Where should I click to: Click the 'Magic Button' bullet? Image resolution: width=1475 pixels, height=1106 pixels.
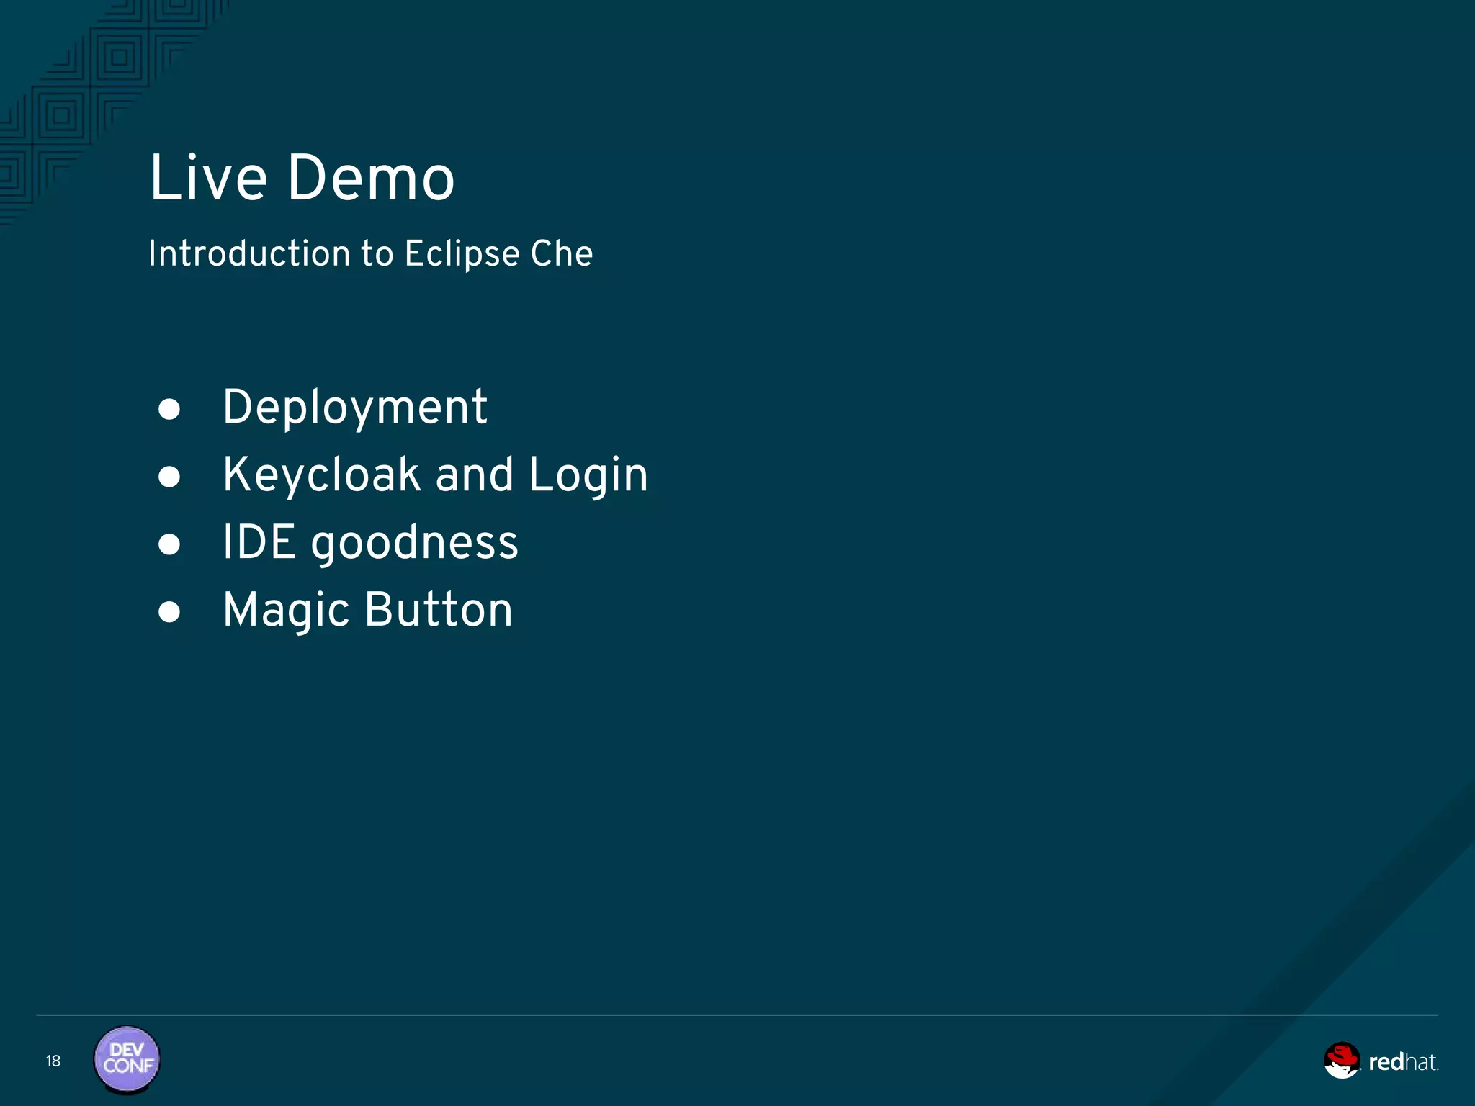tap(368, 611)
